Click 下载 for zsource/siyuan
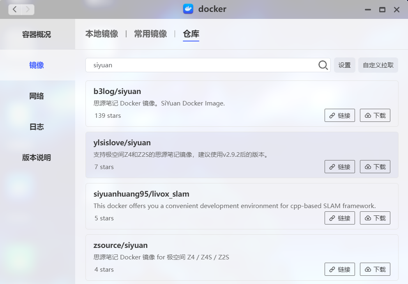 point(375,269)
